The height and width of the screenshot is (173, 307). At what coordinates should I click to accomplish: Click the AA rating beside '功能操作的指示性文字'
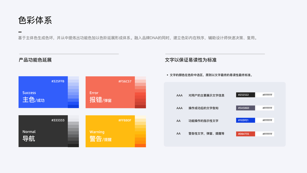pos(178,121)
